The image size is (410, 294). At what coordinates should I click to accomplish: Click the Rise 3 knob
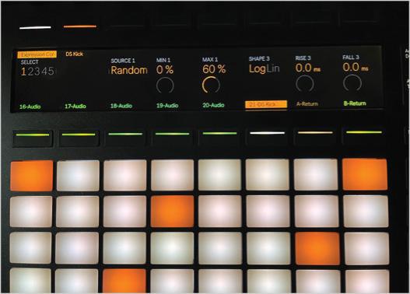click(x=305, y=83)
